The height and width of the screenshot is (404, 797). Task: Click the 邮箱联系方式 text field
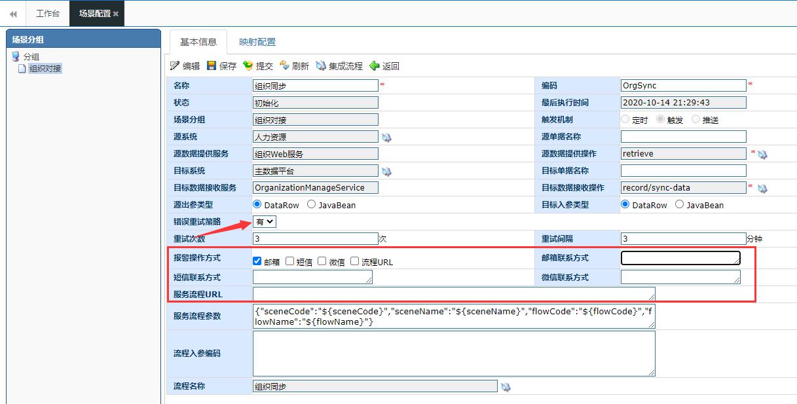(x=680, y=258)
